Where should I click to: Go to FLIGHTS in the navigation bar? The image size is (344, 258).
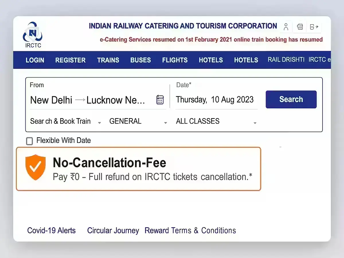pos(175,60)
